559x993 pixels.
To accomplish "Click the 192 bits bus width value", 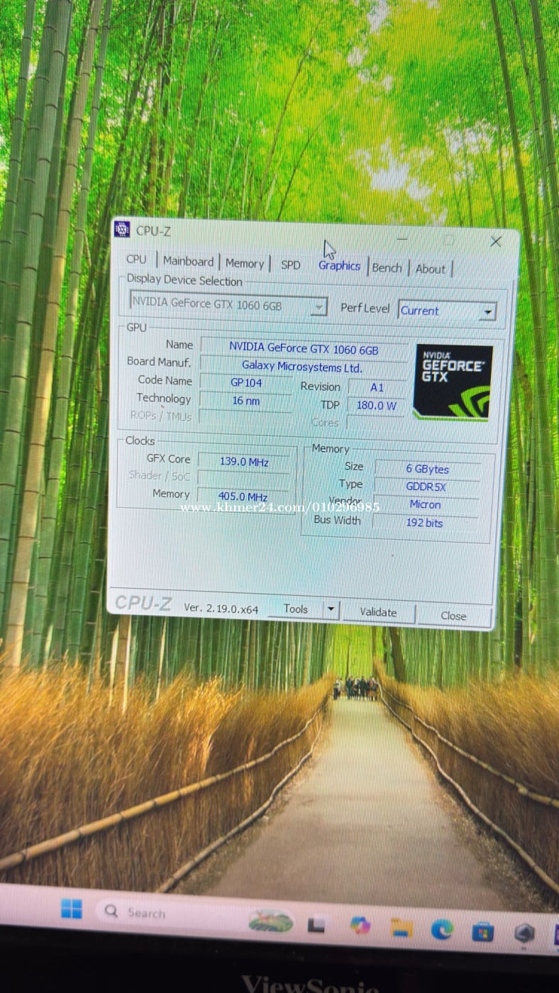I will [x=424, y=523].
